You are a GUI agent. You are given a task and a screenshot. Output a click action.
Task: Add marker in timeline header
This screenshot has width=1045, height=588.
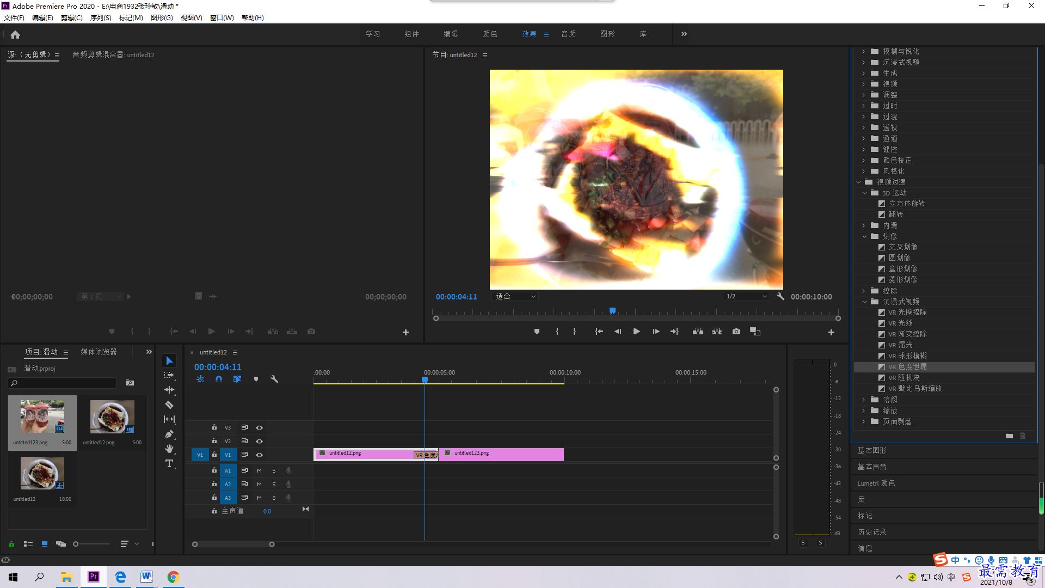tap(256, 379)
